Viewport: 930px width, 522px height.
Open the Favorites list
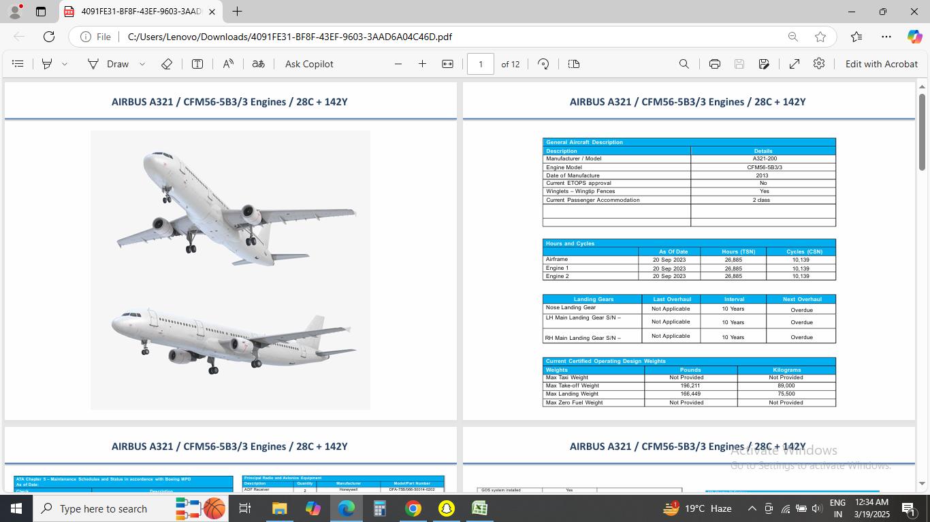coord(856,37)
